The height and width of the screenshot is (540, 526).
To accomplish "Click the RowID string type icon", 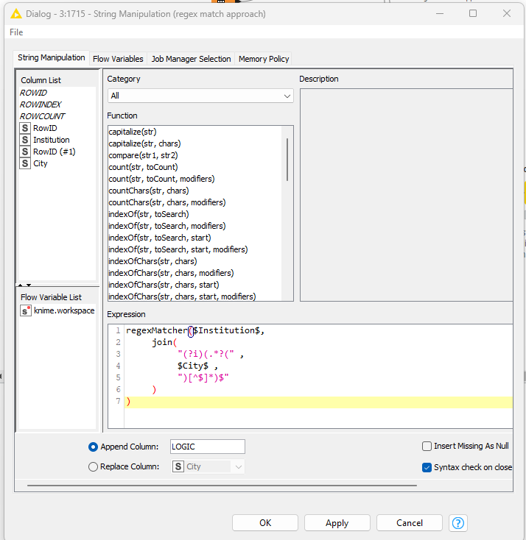I will pos(25,128).
